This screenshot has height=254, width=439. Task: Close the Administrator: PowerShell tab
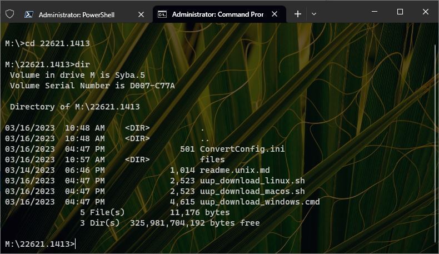point(141,14)
